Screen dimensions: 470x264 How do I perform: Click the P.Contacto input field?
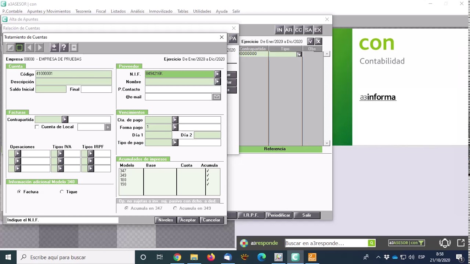coord(183,89)
